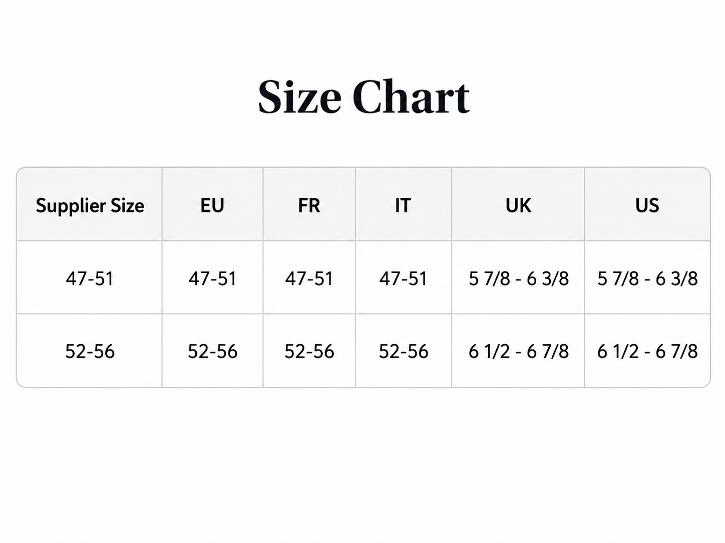Select the IT 52-56 cell
Image resolution: width=725 pixels, height=543 pixels.
404,351
